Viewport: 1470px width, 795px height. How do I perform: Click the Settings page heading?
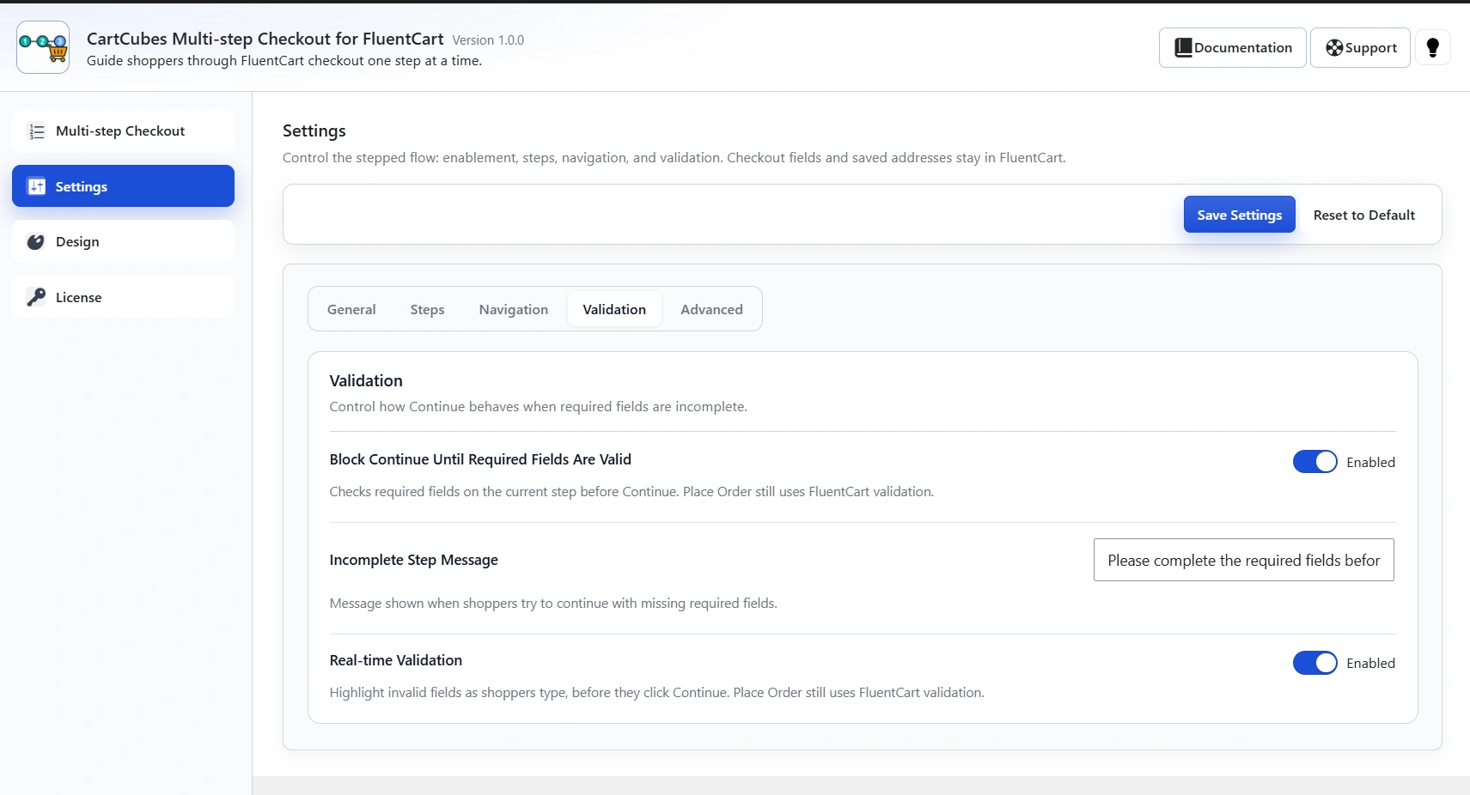point(314,130)
